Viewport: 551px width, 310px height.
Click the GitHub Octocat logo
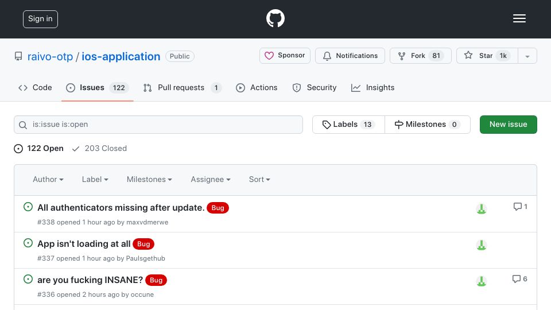point(275,18)
